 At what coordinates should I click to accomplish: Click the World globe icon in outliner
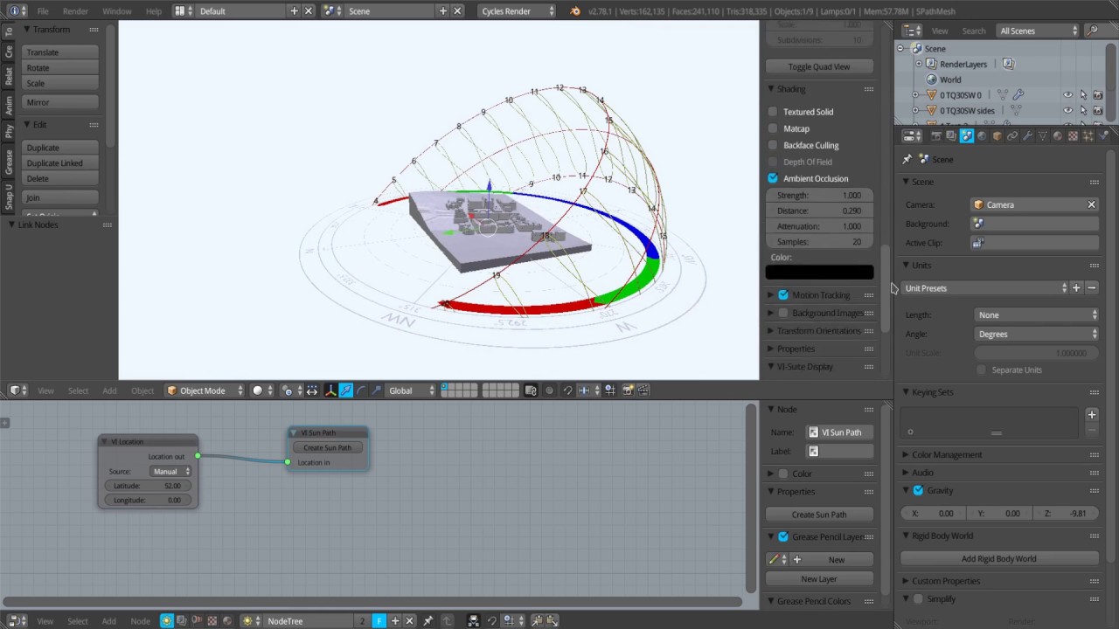click(931, 79)
